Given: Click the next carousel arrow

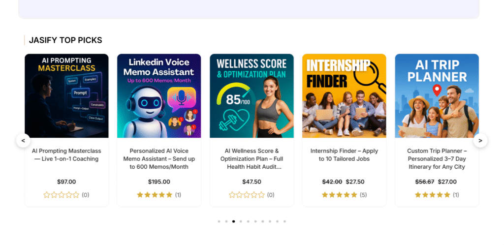Looking at the screenshot, I should 480,141.
